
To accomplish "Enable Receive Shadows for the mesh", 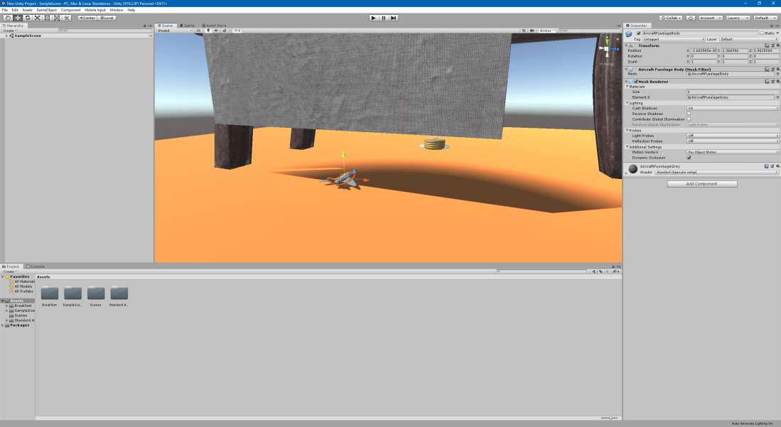I will pyautogui.click(x=689, y=113).
